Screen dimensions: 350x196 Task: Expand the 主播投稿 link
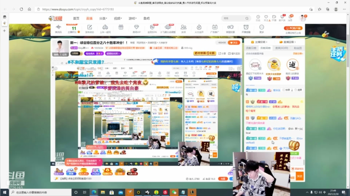pos(259,42)
